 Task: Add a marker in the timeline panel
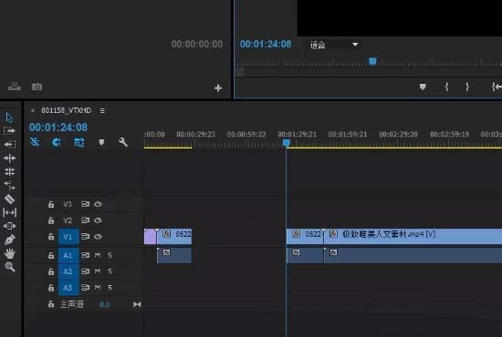click(x=101, y=142)
